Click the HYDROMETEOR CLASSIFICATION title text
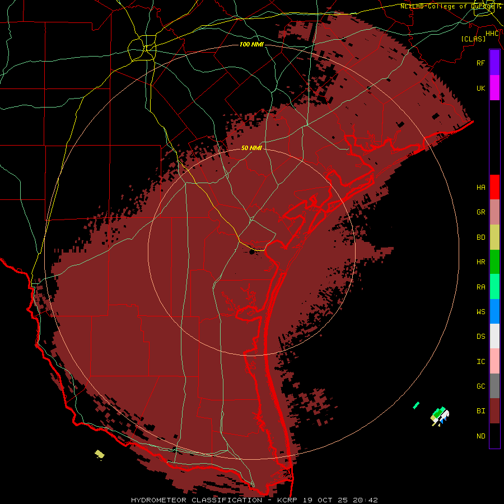Viewport: 504px width, 504px height. click(x=197, y=500)
